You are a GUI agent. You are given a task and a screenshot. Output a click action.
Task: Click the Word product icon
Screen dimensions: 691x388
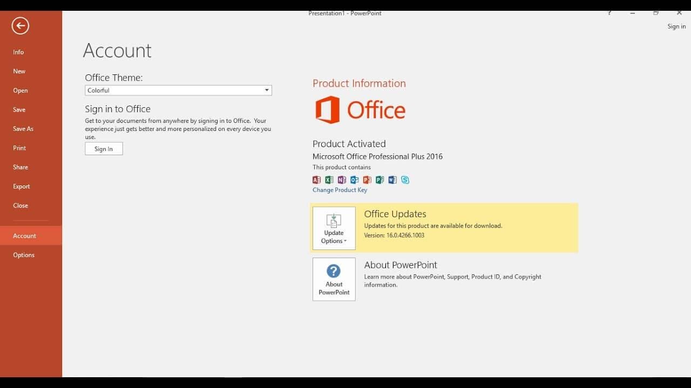(x=392, y=180)
